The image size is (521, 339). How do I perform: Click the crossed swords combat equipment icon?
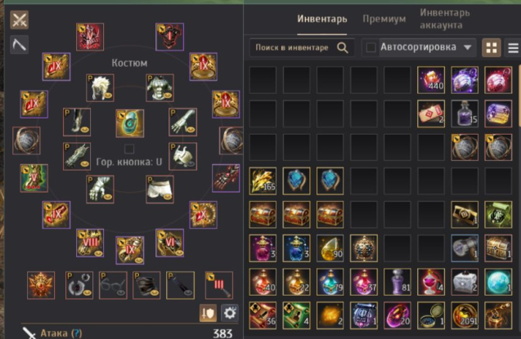click(20, 20)
